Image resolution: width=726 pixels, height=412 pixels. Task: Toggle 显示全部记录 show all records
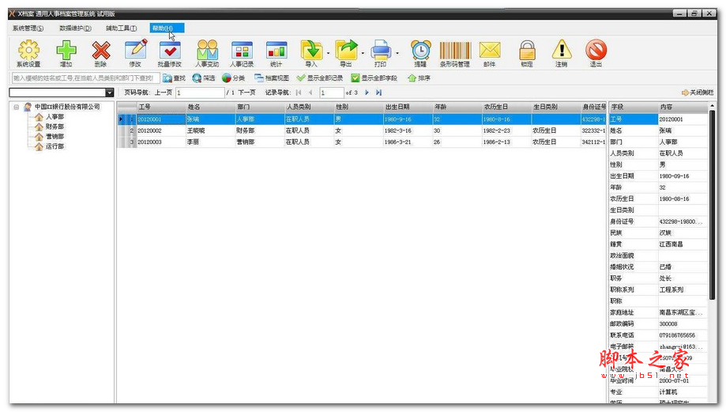pos(320,78)
